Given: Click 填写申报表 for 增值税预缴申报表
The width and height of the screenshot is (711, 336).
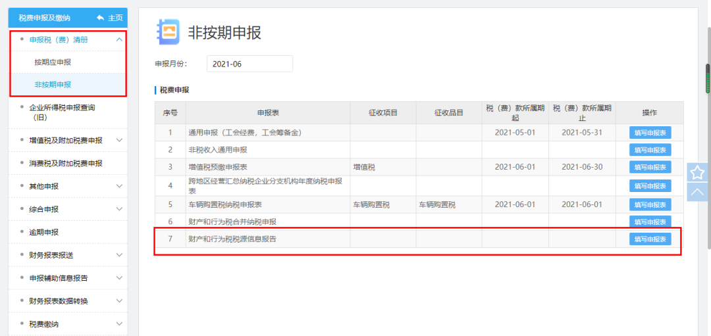Looking at the screenshot, I should [x=650, y=168].
